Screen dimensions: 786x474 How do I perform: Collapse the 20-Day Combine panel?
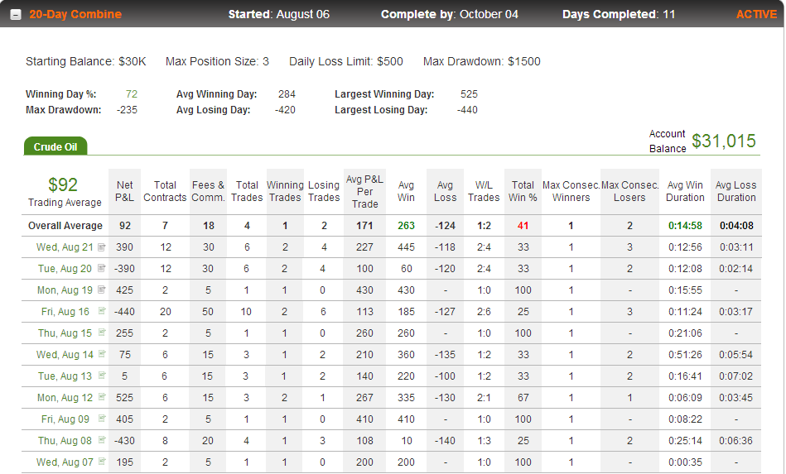(16, 15)
